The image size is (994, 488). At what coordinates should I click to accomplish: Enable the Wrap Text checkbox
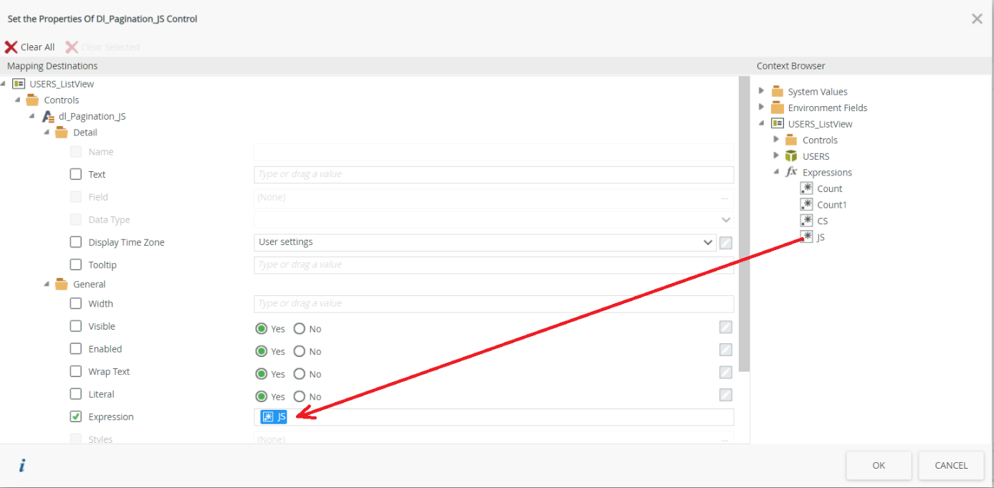tap(76, 371)
